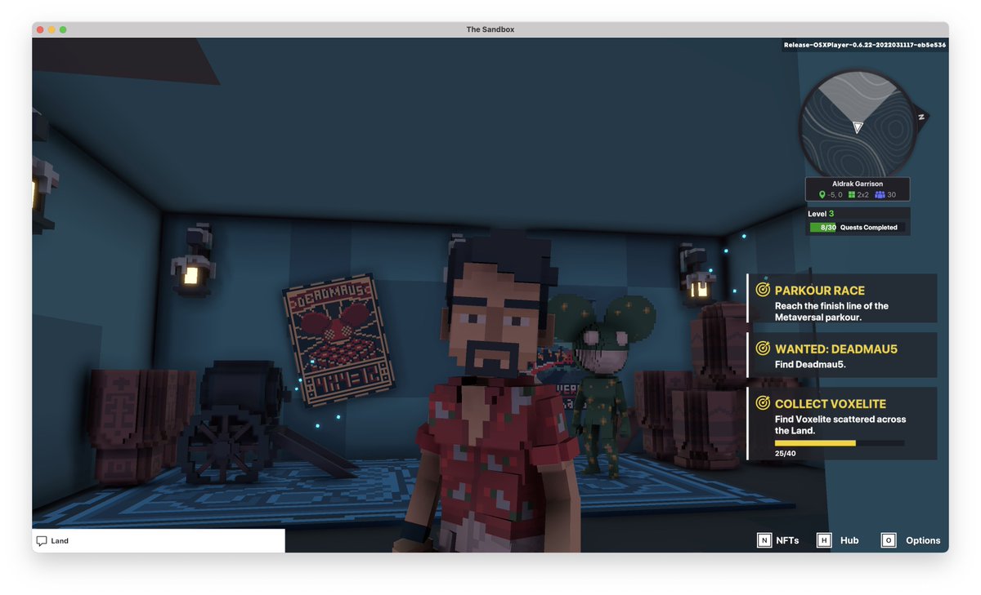Viewport: 981px width, 595px height.
Task: Select the PARKOUR RACE quest title
Action: point(819,291)
